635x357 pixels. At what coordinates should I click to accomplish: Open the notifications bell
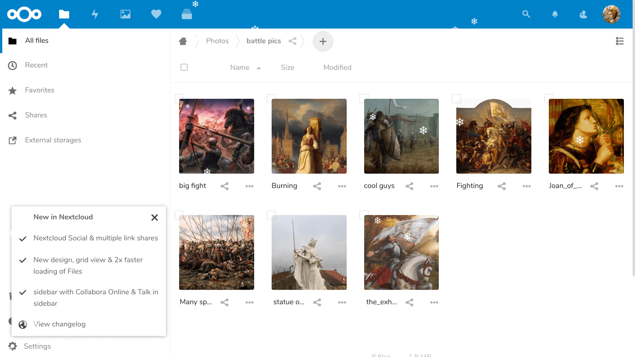[x=555, y=14]
